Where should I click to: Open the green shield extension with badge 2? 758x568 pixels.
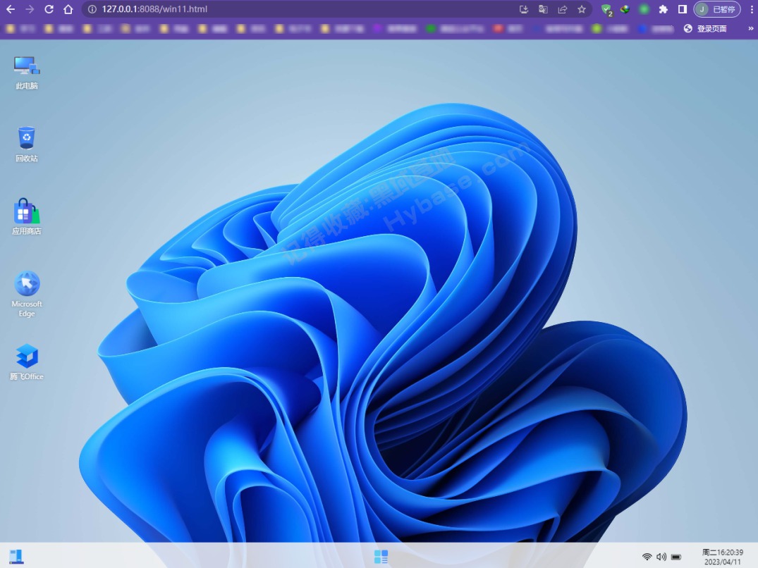pyautogui.click(x=606, y=10)
